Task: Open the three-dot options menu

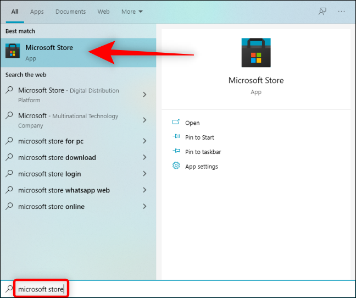Action: pos(341,12)
